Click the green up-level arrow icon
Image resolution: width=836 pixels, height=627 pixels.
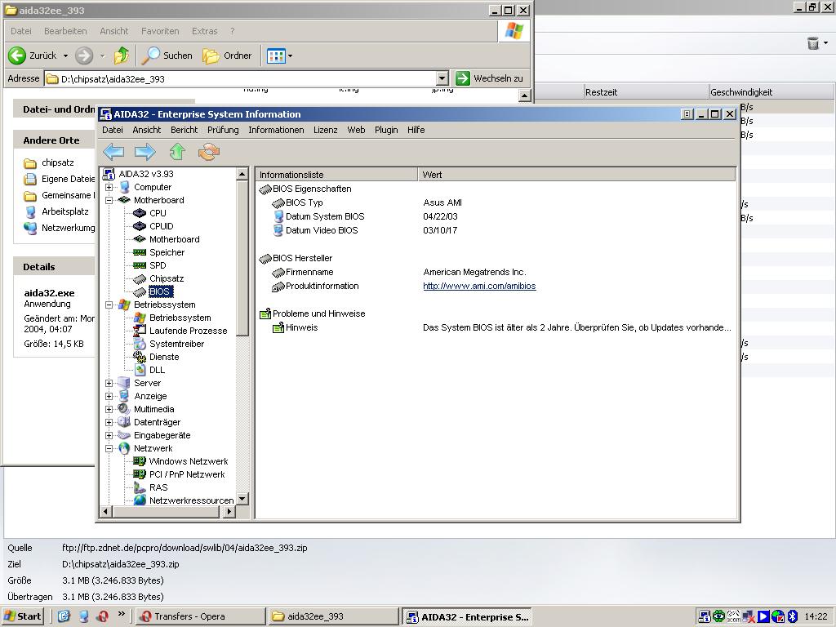tap(177, 151)
